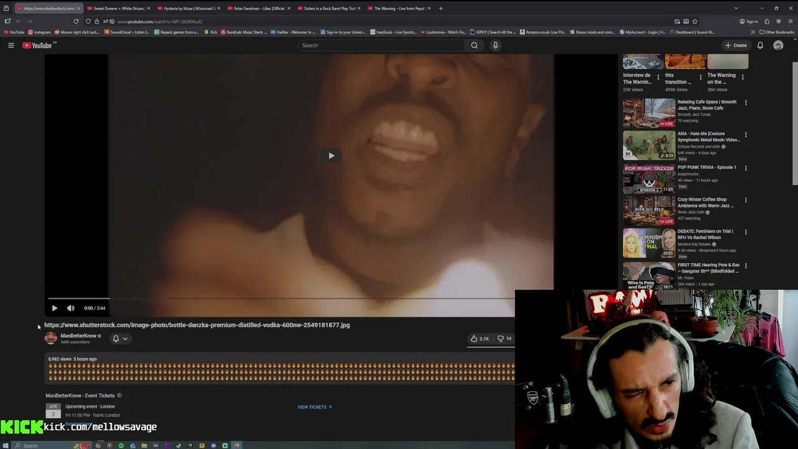Go to YouTube home via logo
This screenshot has width=798, height=449.
pyautogui.click(x=37, y=45)
